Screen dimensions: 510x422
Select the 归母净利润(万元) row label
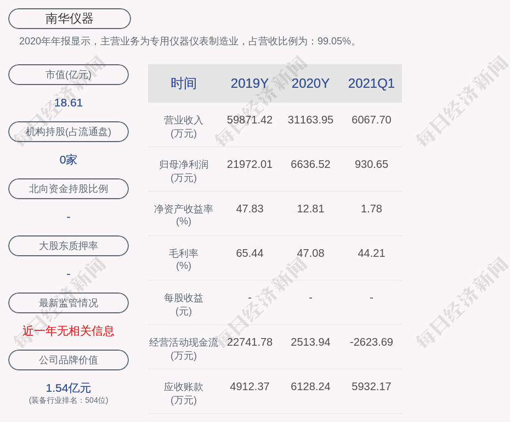[184, 171]
